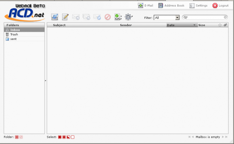Image resolution: width=234 pixels, height=144 pixels.
Task: Click the check for new messages icon
Action: pos(54,17)
